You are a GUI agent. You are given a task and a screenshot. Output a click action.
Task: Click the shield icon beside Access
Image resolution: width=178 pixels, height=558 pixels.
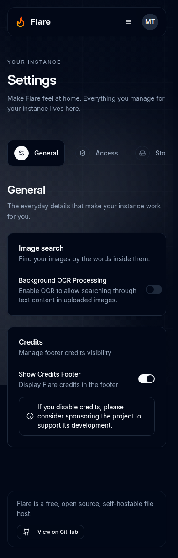pyautogui.click(x=83, y=153)
